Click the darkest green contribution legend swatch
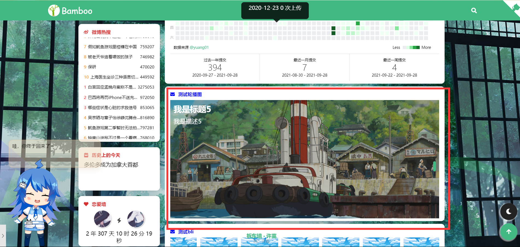520x247 pixels. click(x=418, y=47)
